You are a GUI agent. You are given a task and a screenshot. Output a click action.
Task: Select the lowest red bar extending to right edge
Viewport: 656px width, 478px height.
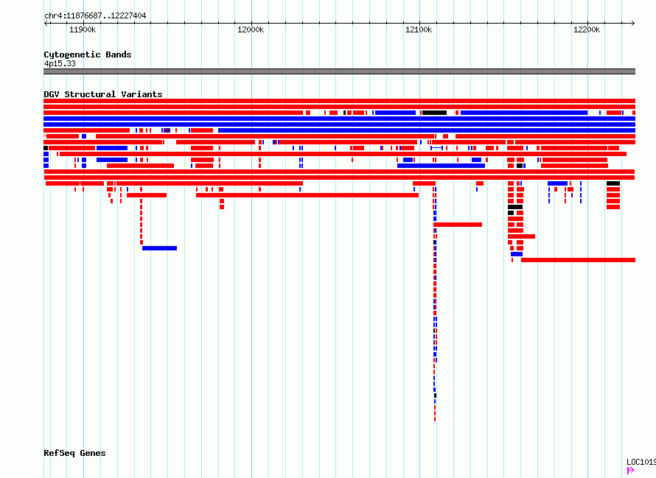pos(578,260)
